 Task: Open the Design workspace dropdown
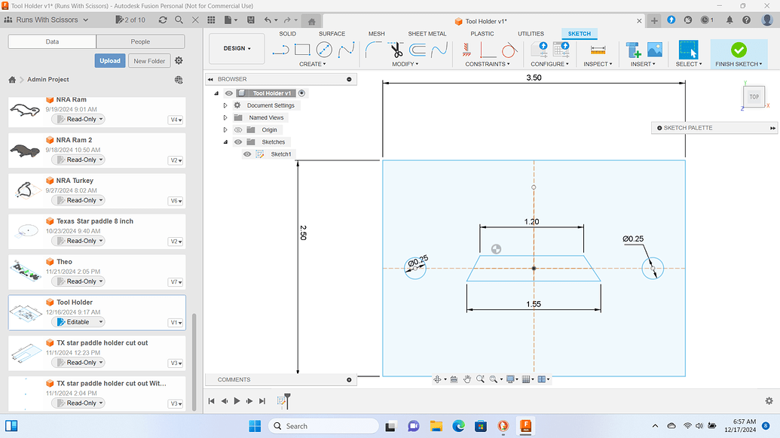pyautogui.click(x=236, y=47)
